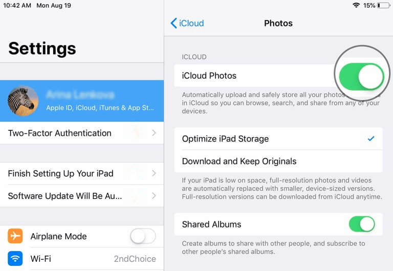Tap the zebra profile picture
Screen dimensions: 393x271
23,101
